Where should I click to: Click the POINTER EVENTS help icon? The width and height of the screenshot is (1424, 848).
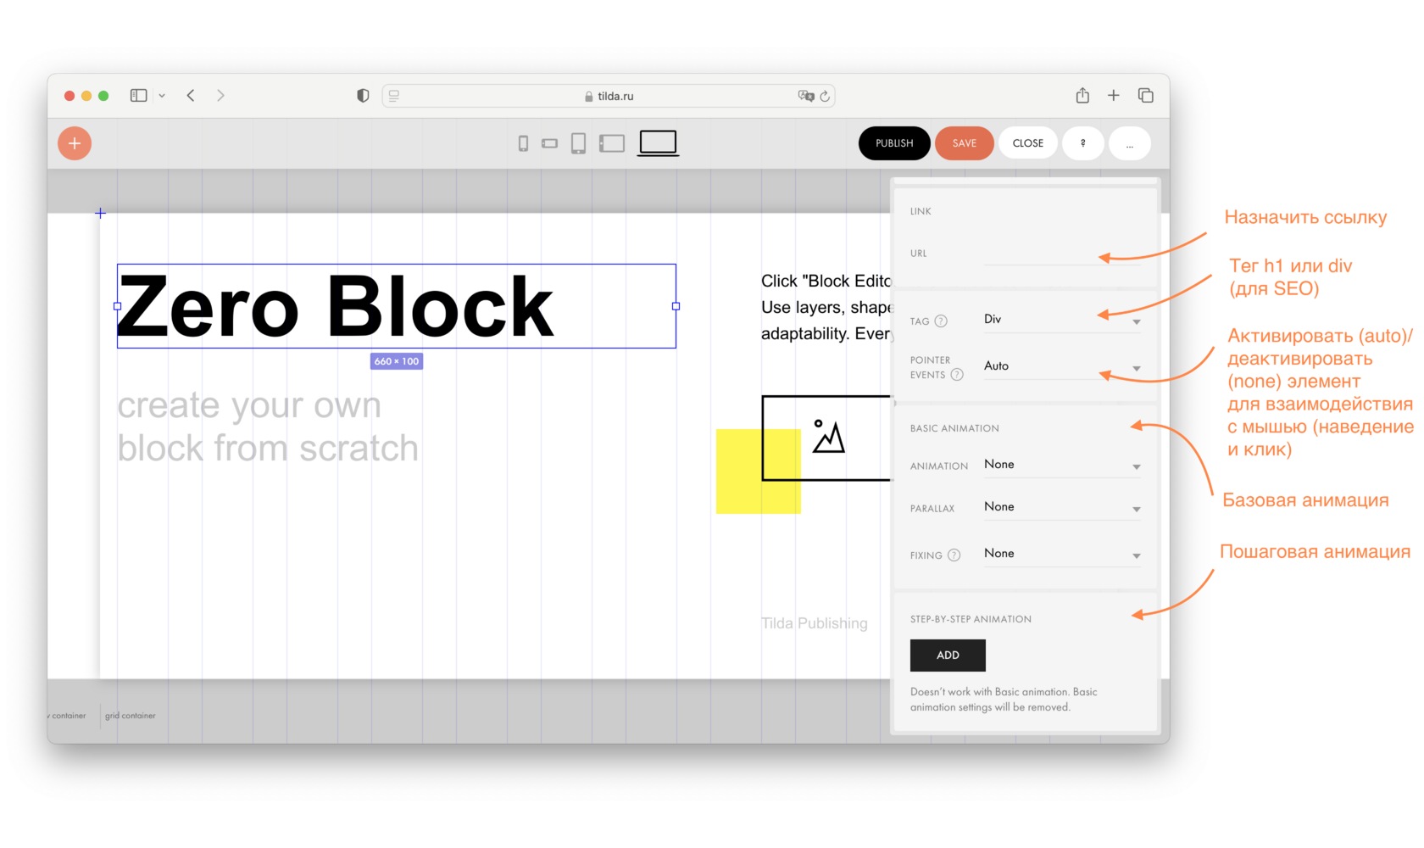pos(957,374)
